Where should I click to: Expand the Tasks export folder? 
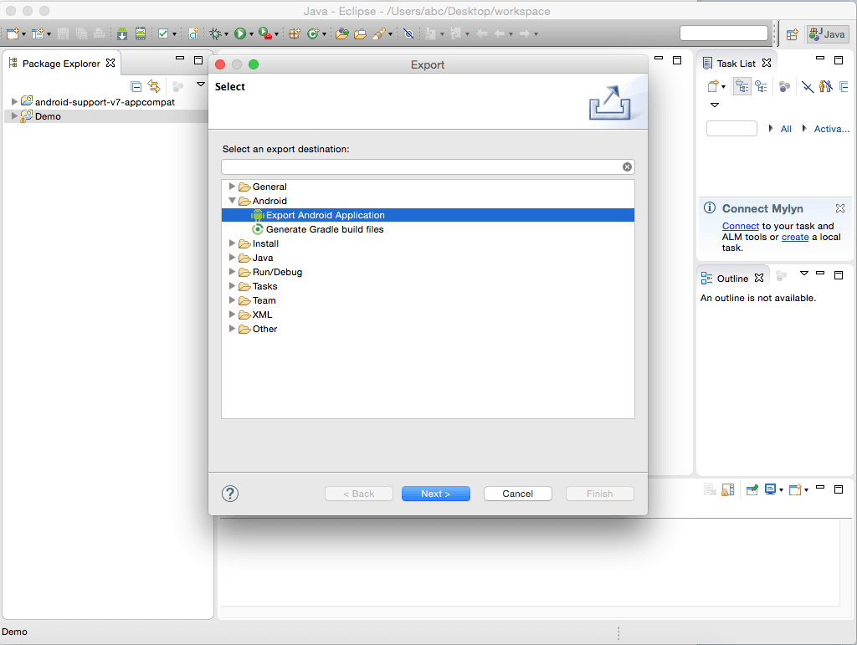point(232,285)
